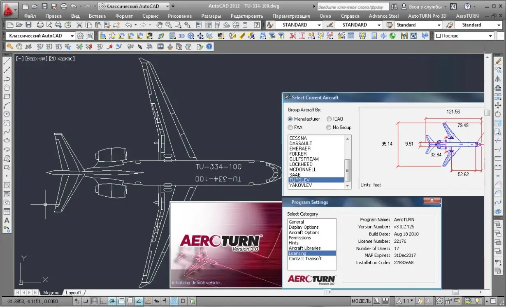Image resolution: width=506 pixels, height=307 pixels.
Task: Select the Circle draw tool
Action: pos(7,114)
